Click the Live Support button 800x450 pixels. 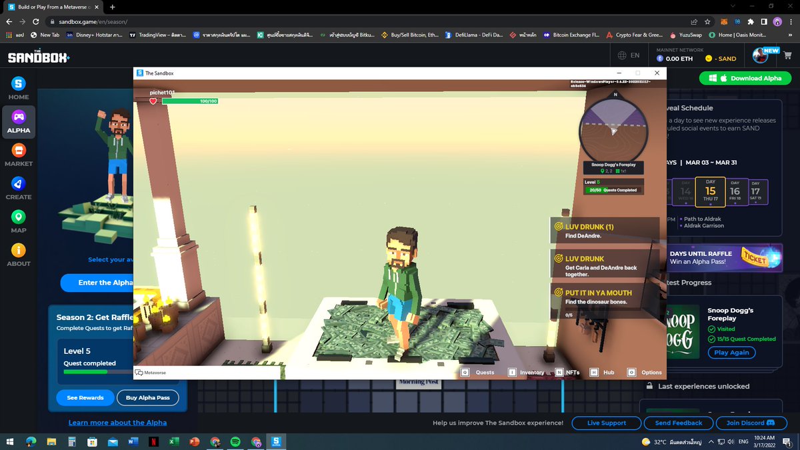pos(606,423)
